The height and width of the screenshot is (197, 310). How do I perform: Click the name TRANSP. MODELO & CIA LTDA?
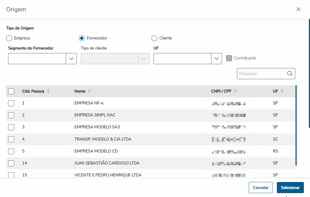[x=103, y=139]
